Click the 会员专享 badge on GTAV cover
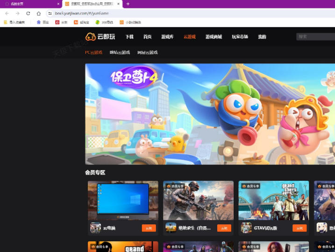 click(250, 186)
